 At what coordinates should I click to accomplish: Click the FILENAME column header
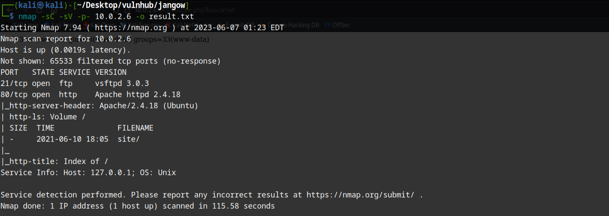(x=135, y=128)
